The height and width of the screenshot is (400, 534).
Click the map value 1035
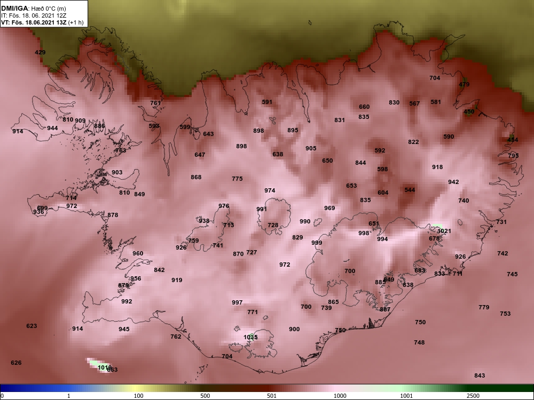coord(250,337)
